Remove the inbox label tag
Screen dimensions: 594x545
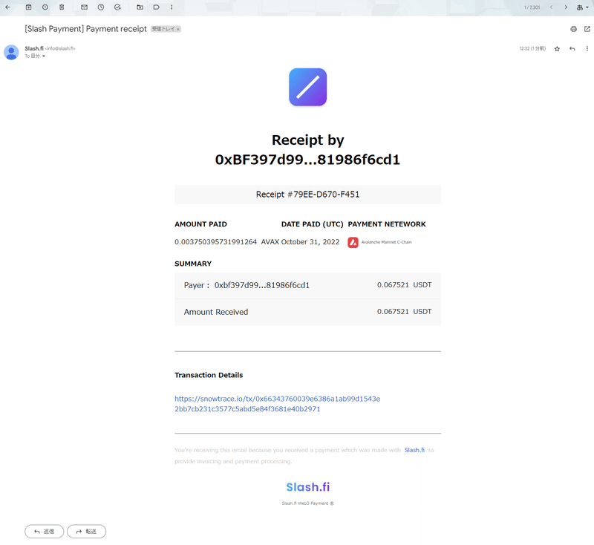[177, 29]
